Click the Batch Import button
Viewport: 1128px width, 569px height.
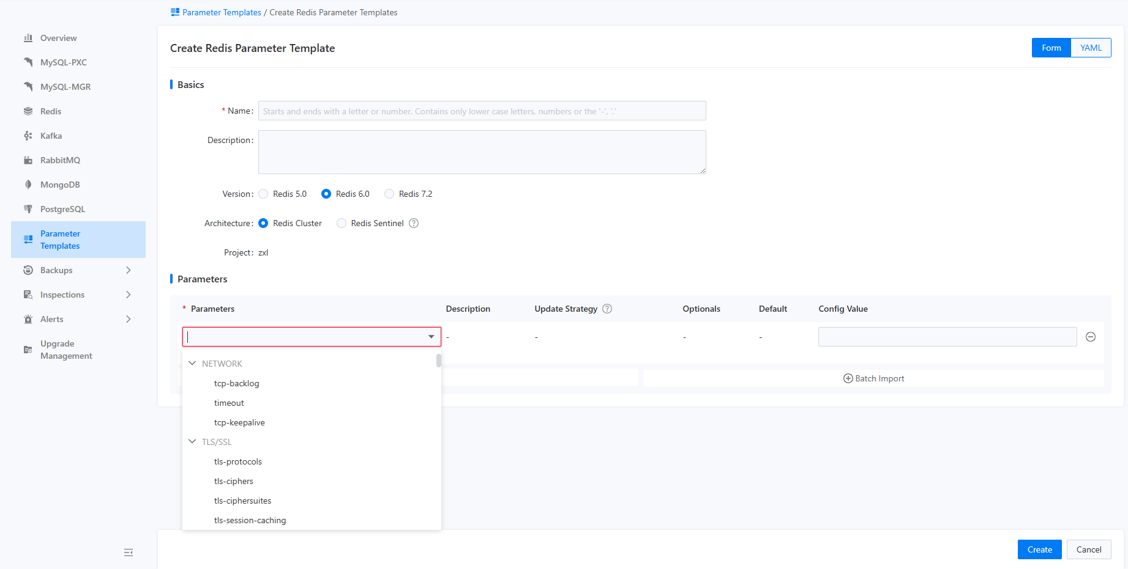click(873, 378)
